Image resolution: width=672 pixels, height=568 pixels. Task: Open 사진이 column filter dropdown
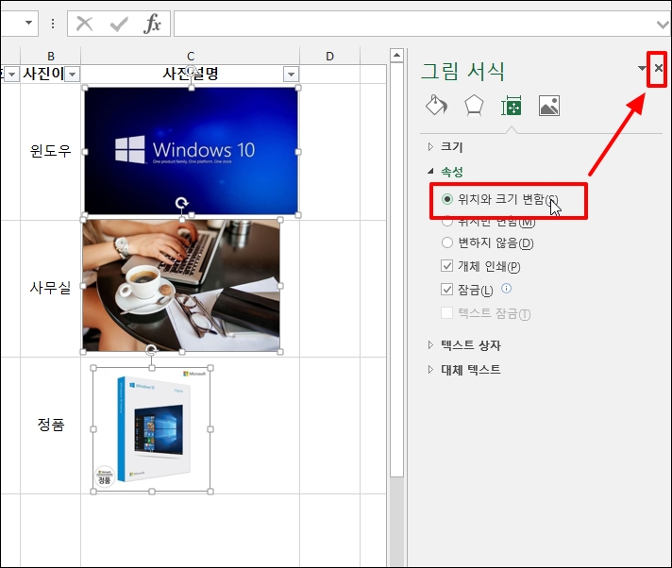click(72, 75)
